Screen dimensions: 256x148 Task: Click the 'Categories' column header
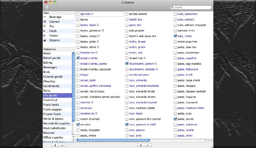[59, 49]
